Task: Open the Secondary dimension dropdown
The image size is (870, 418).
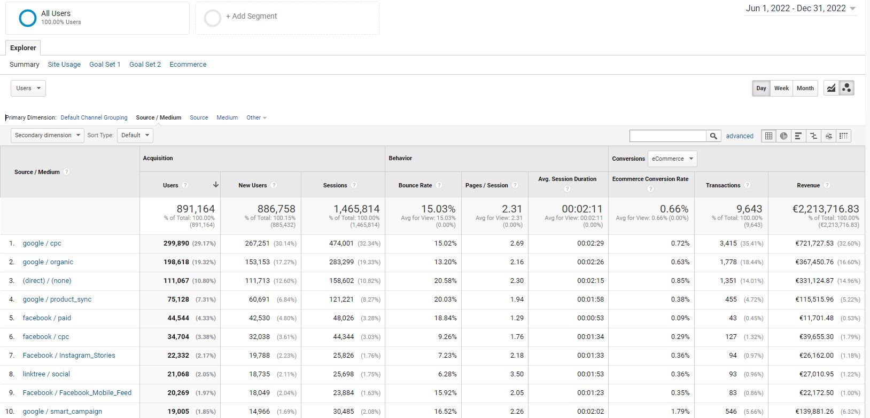Action: [47, 135]
